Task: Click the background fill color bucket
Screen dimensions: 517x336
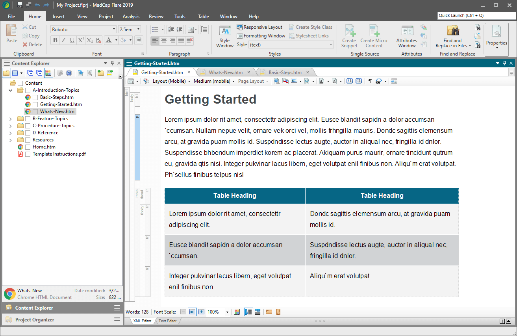Action: [123, 40]
